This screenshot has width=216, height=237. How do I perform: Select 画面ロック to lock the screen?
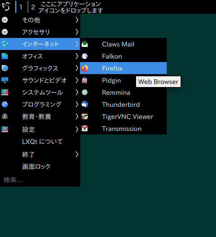40,167
